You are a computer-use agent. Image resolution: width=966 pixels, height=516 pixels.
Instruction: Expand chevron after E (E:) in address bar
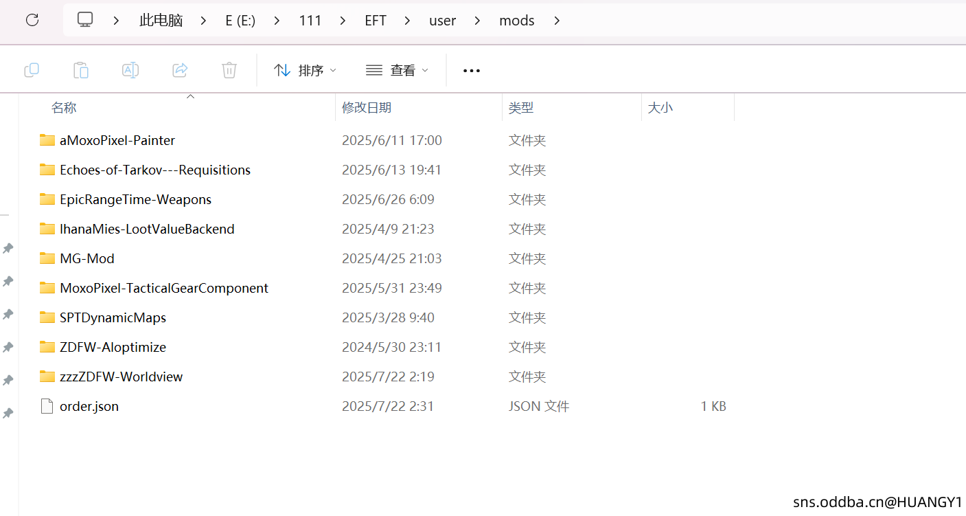coord(277,21)
